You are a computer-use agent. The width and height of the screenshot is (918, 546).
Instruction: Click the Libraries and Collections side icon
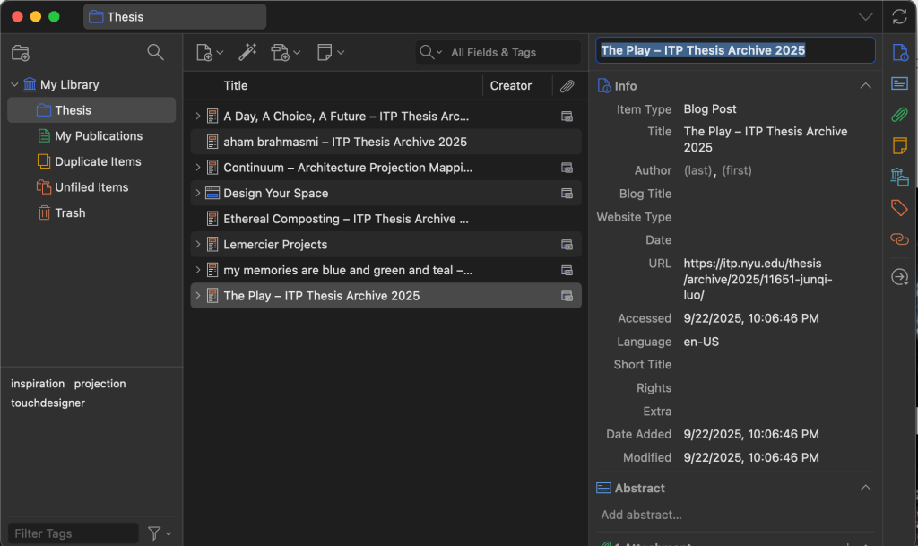click(x=899, y=177)
